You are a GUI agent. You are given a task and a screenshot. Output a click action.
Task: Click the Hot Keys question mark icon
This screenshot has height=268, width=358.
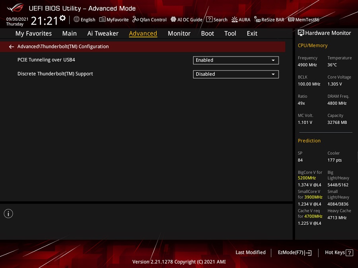[x=349, y=253]
